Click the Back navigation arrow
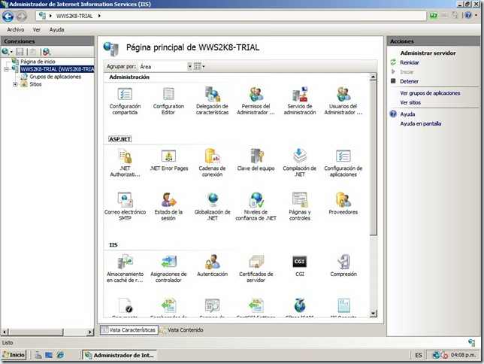The image size is (484, 364). pyautogui.click(x=8, y=16)
